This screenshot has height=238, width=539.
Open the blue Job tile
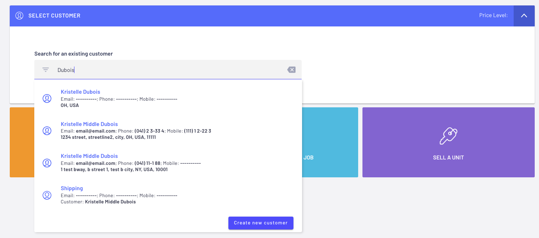coord(330,142)
